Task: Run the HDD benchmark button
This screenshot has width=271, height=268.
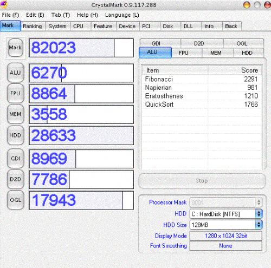Action: (15, 135)
